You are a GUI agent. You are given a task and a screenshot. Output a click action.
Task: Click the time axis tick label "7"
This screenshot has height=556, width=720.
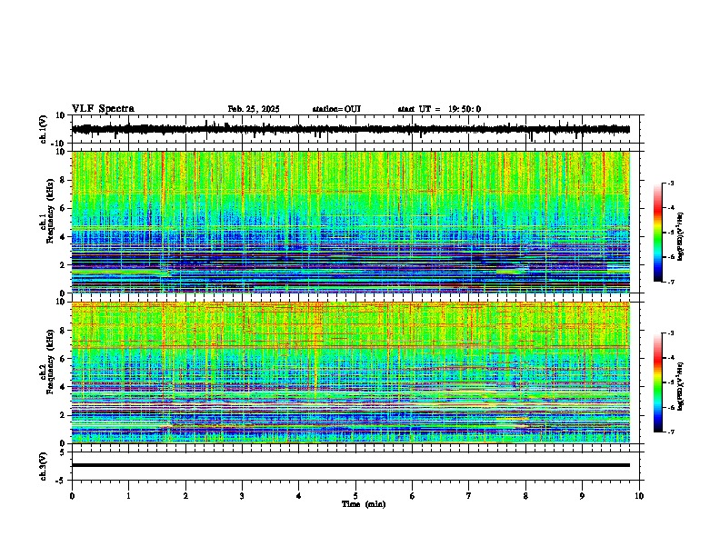click(x=469, y=496)
